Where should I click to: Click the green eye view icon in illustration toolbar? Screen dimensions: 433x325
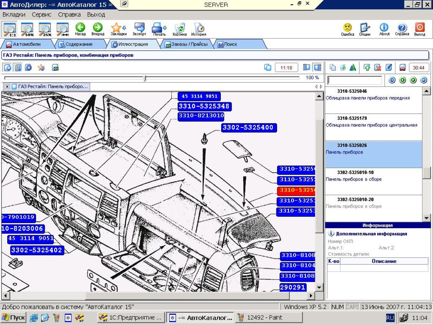tap(55, 68)
